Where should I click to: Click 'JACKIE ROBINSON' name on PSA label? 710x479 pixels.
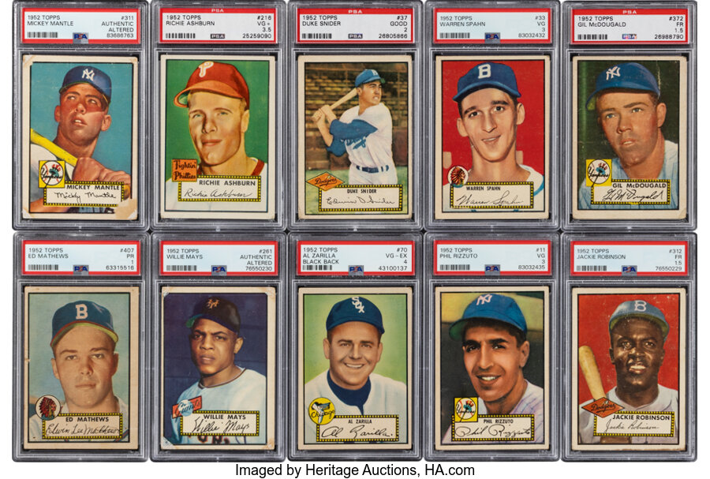click(601, 256)
